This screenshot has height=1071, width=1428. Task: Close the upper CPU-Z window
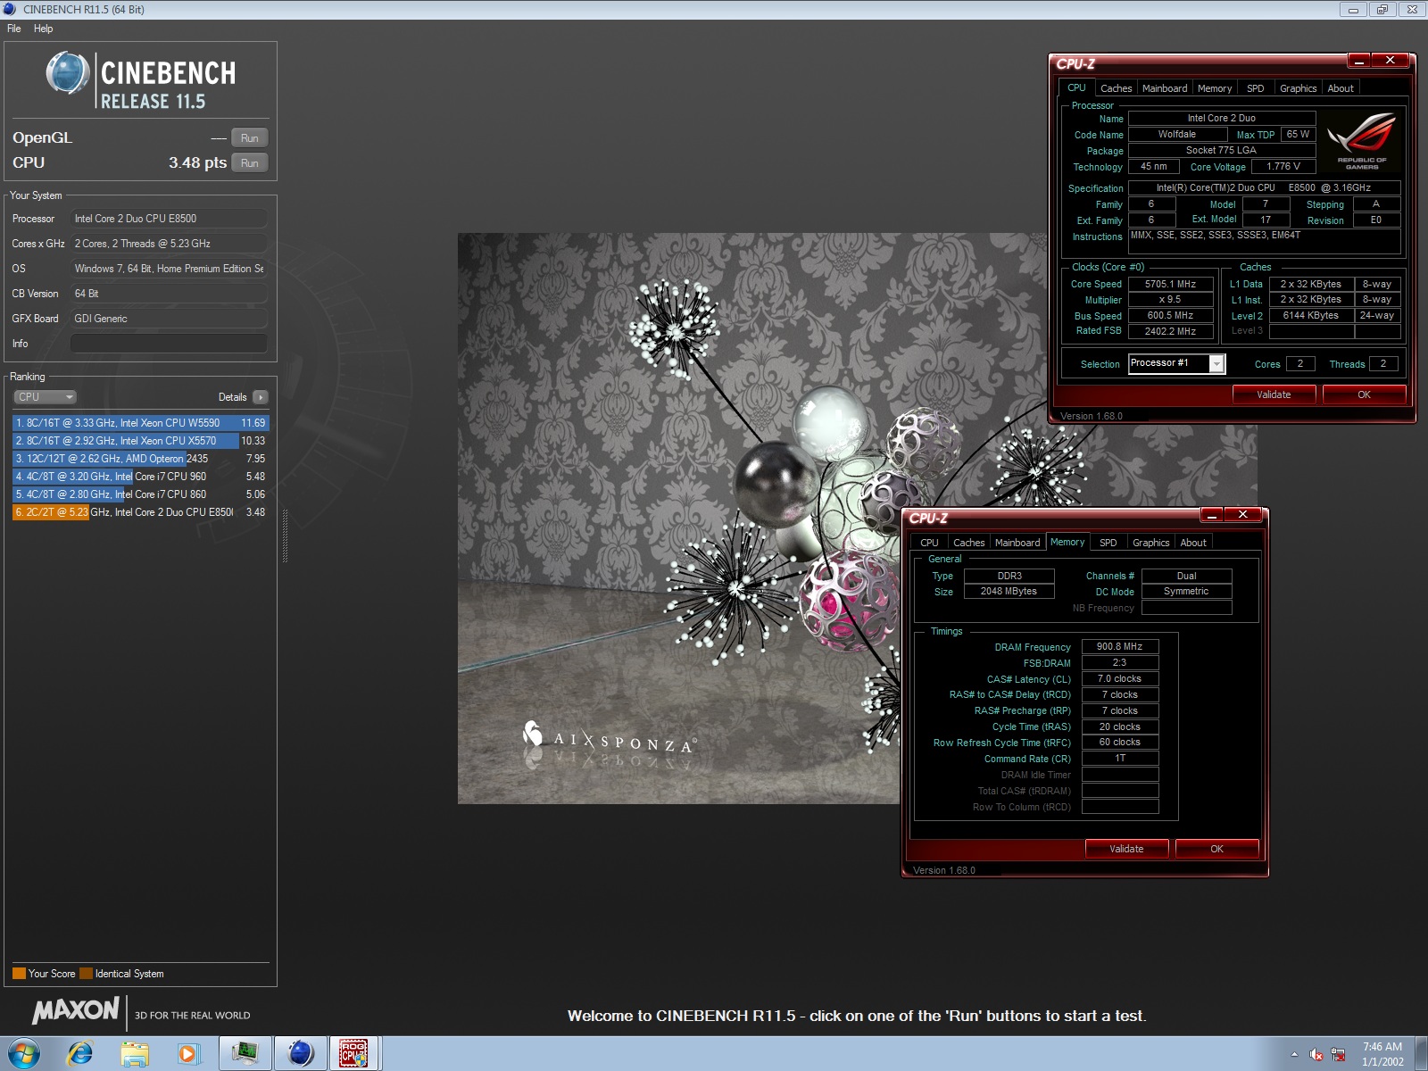coord(1390,61)
